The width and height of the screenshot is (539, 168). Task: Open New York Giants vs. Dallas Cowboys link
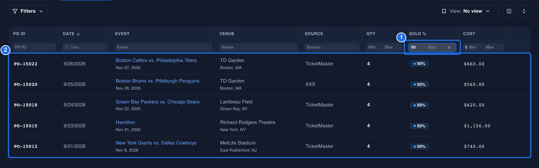pyautogui.click(x=156, y=143)
